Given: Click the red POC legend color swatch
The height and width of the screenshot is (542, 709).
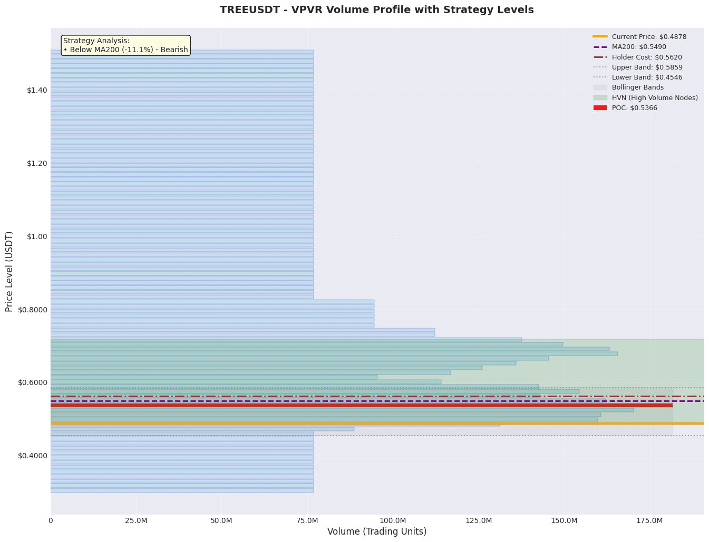Looking at the screenshot, I should click(x=600, y=108).
